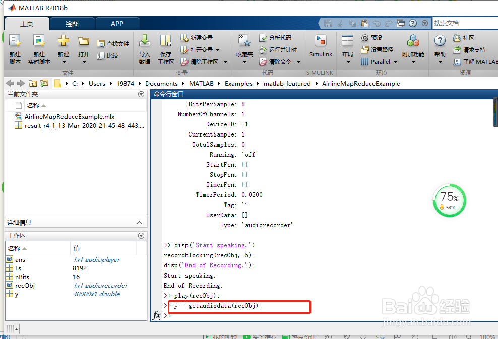Click the quick access paste icon
The width and height of the screenshot is (498, 339).
click(364, 23)
